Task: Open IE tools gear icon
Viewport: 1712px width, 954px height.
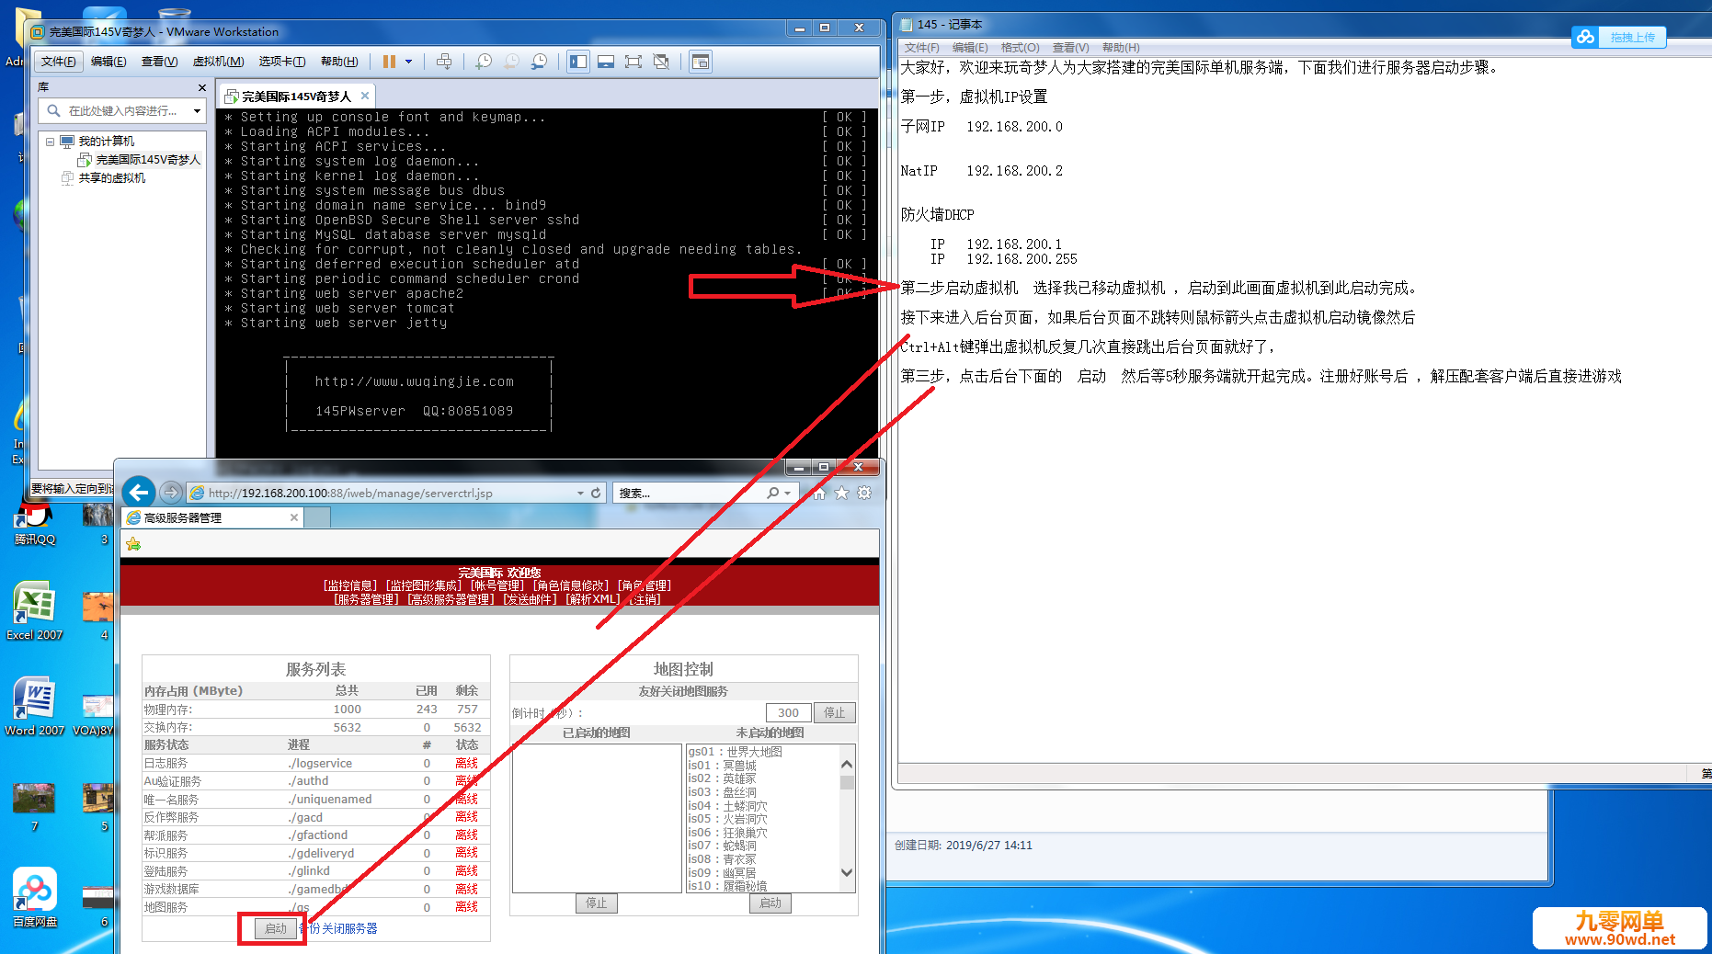Action: pos(864,494)
